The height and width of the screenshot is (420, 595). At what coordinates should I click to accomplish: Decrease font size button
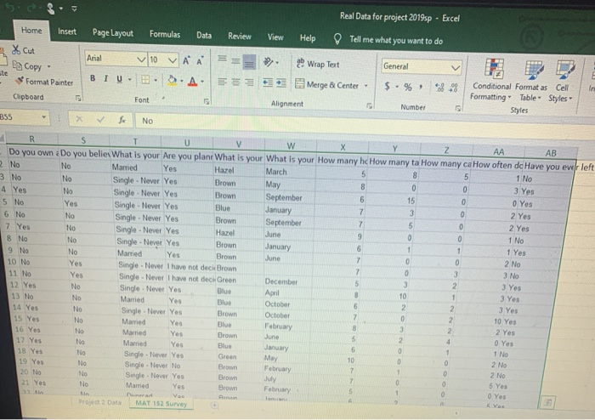click(200, 60)
